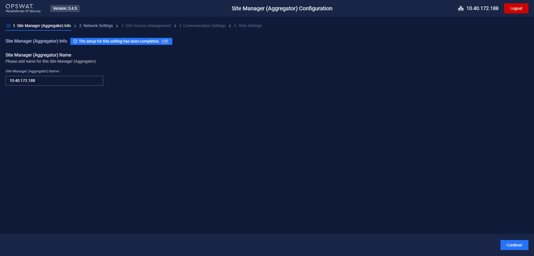Click 'The setup for this setting has been completed' text
This screenshot has width=534, height=256.
click(x=119, y=41)
